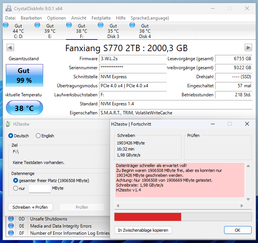This screenshot has width=258, height=243.
Task: Click the Schreiben + Prüfen button
Action: pos(31,207)
